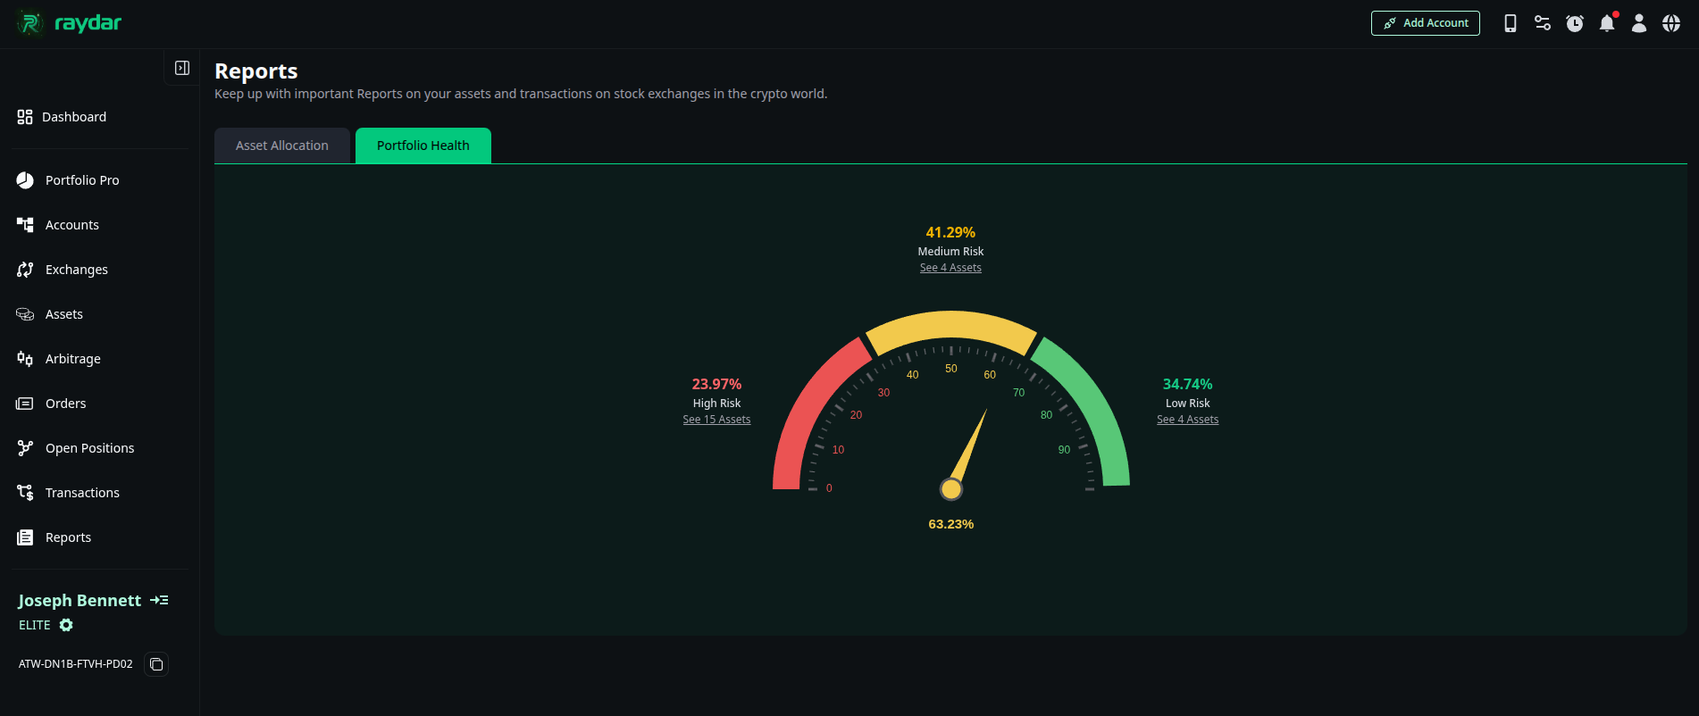Click the Orders list icon
The width and height of the screenshot is (1699, 716).
25,404
